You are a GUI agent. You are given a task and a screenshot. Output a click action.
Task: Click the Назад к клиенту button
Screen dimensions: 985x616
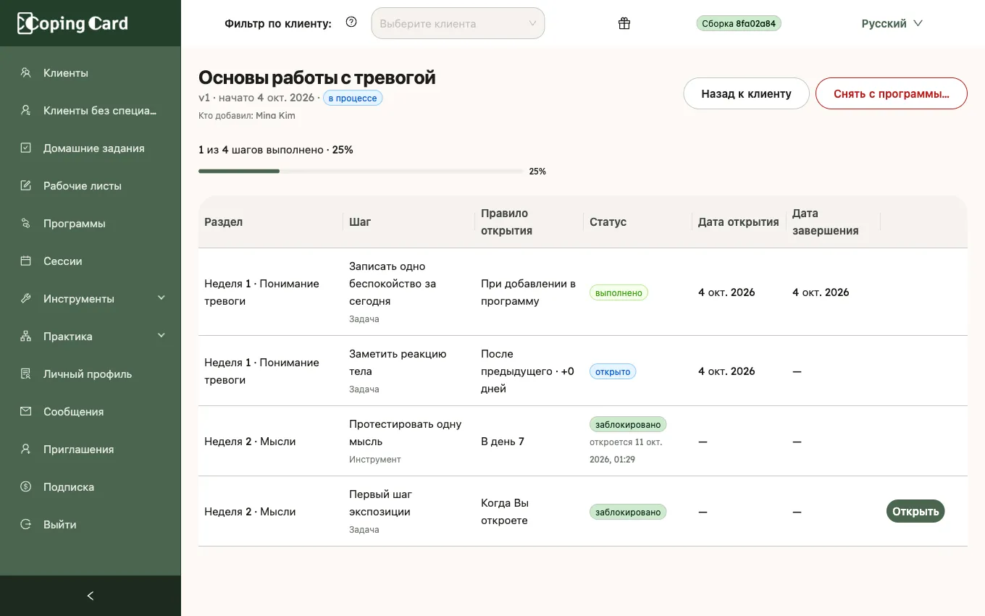tap(746, 93)
